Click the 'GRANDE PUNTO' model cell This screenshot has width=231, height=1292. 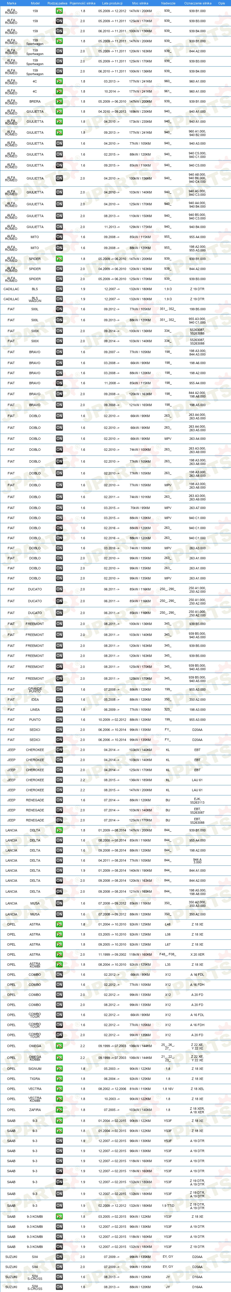(x=35, y=690)
